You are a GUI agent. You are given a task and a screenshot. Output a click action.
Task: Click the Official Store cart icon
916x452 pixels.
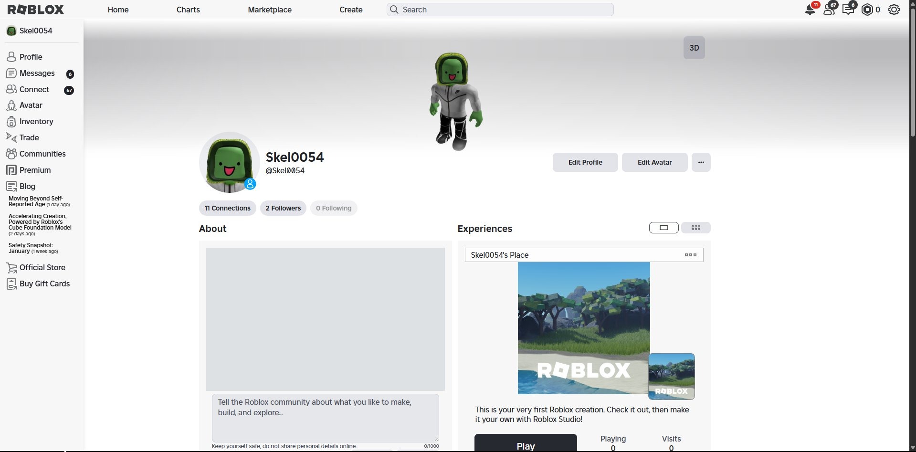[x=11, y=268]
